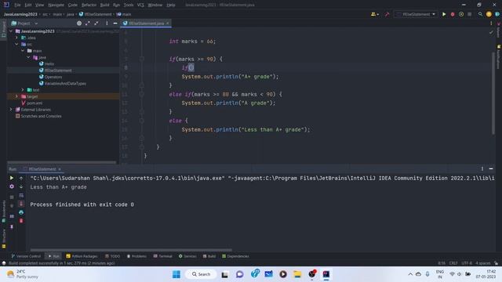
Task: Open the Problems tool window
Action: coord(136,256)
